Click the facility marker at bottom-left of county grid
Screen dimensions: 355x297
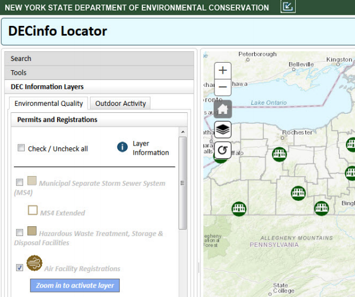tap(239, 209)
